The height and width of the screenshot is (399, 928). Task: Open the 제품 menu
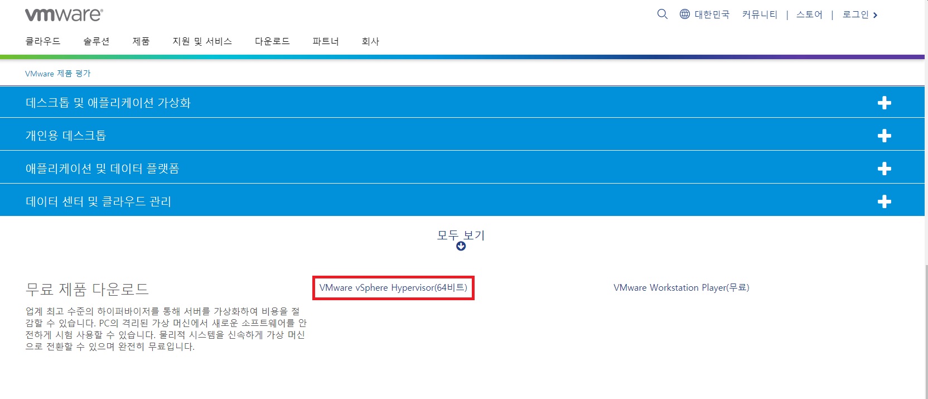(141, 41)
